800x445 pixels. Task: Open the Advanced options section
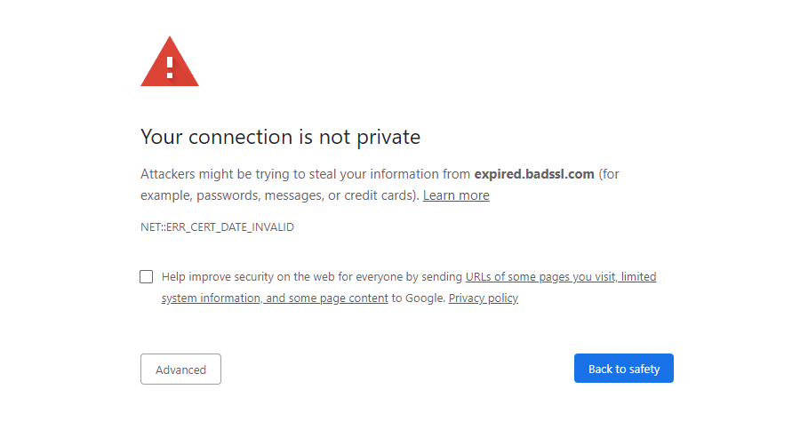point(180,370)
